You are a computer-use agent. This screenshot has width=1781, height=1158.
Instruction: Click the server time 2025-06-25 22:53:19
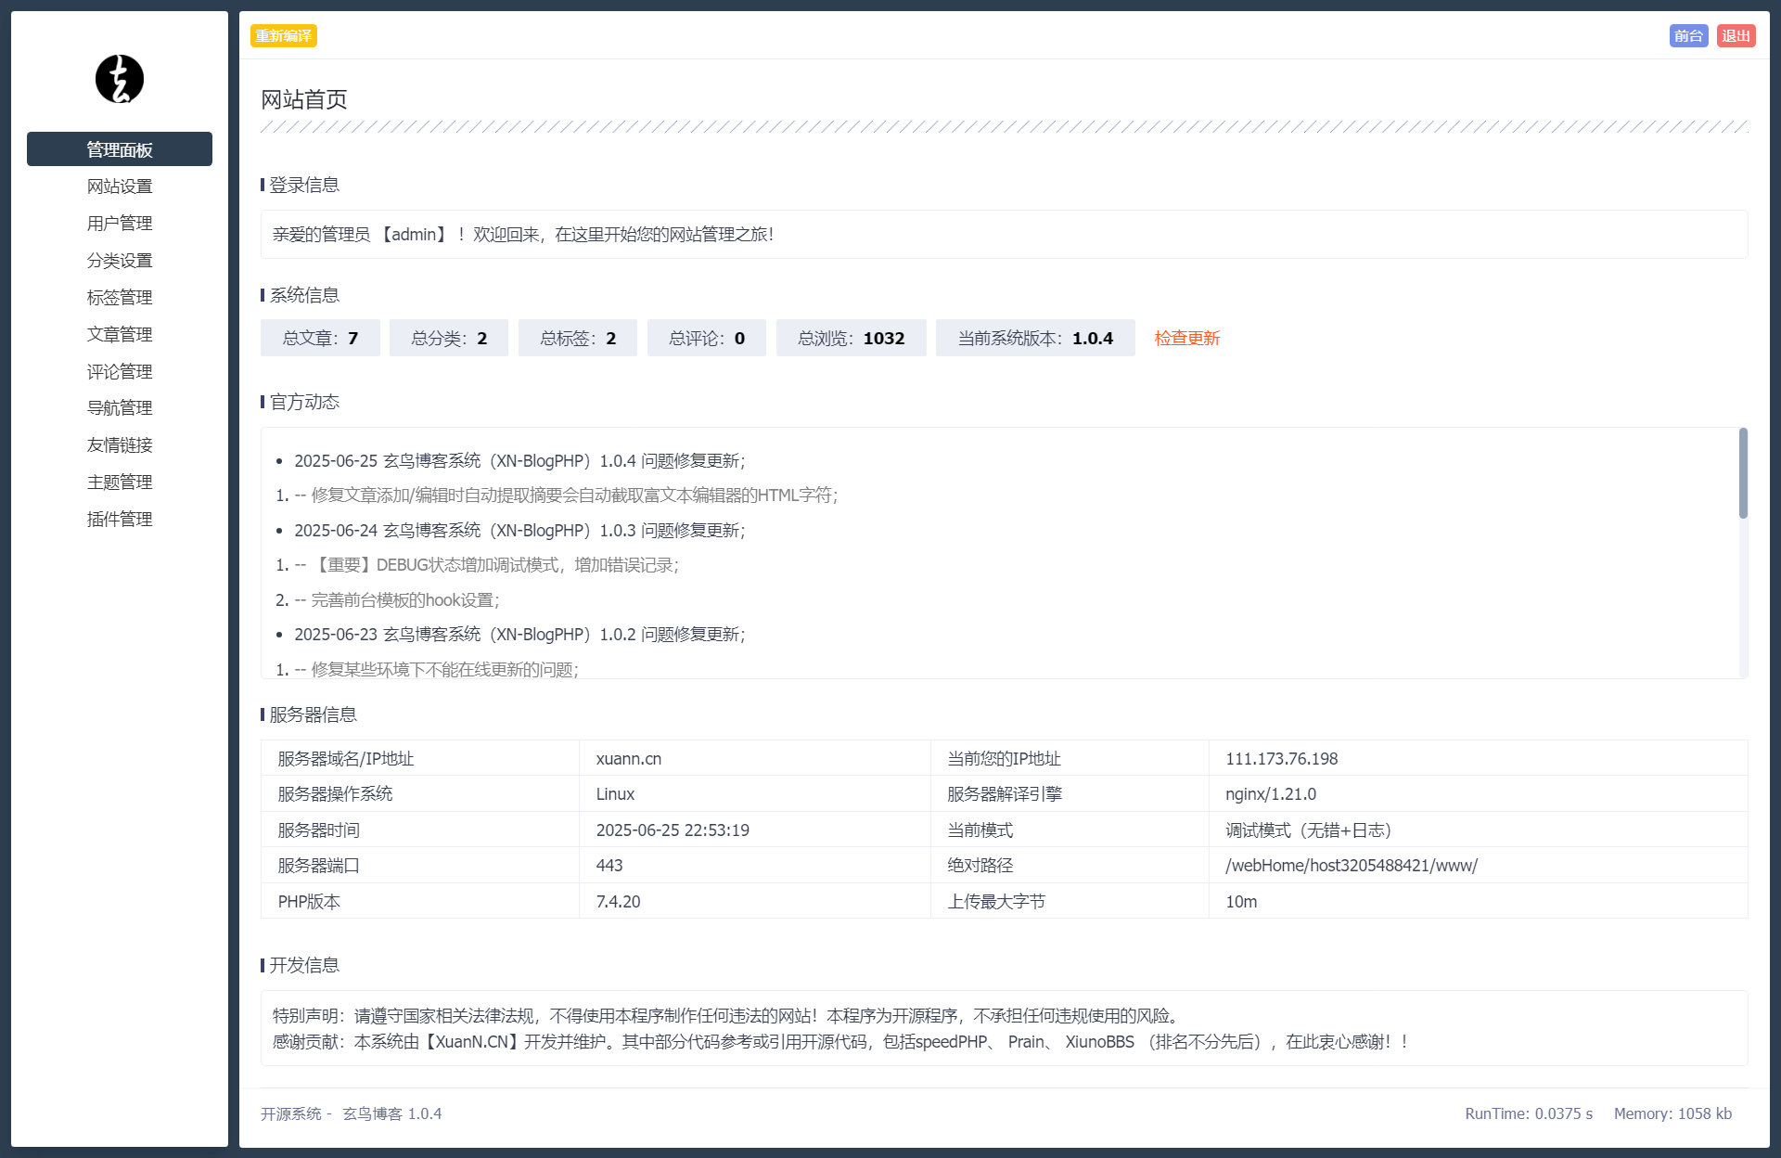coord(755,830)
